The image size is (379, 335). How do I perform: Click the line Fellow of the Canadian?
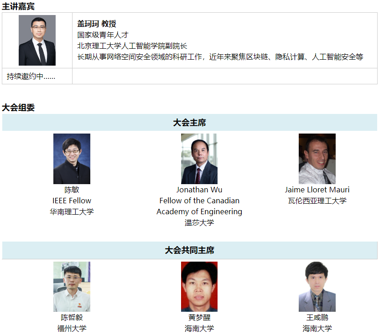tap(199, 201)
